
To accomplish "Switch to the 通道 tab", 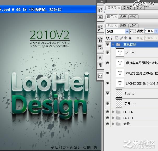I will pos(123,25).
